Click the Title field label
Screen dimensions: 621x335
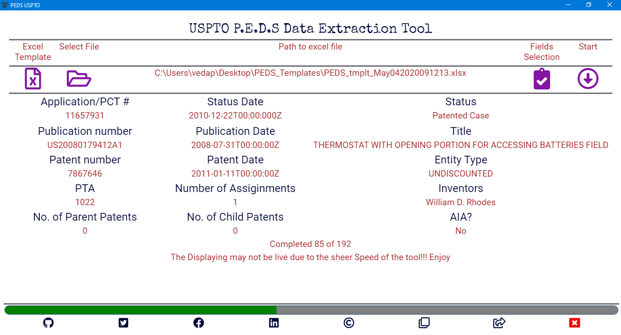(x=461, y=131)
